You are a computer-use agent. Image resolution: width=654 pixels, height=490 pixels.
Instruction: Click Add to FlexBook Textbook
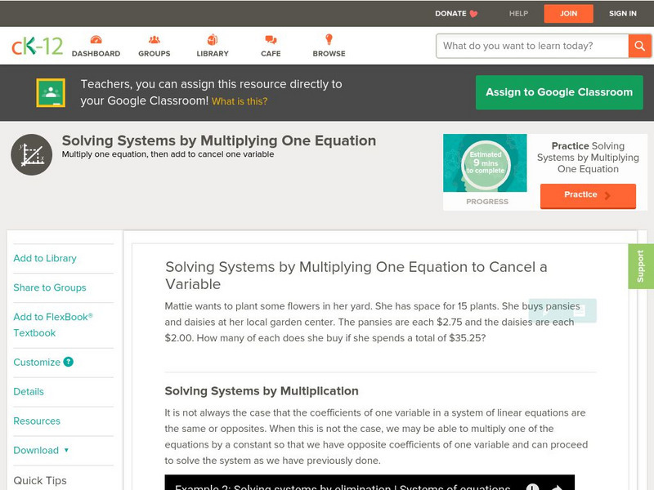tap(53, 325)
